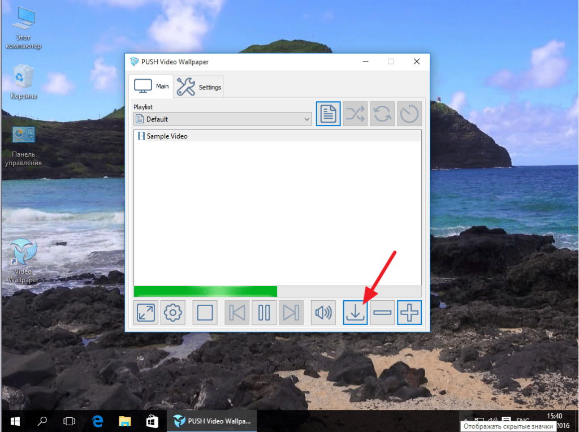Viewport: 579px width, 432px height.
Task: Expand the Default playlist dropdown
Action: (223, 119)
